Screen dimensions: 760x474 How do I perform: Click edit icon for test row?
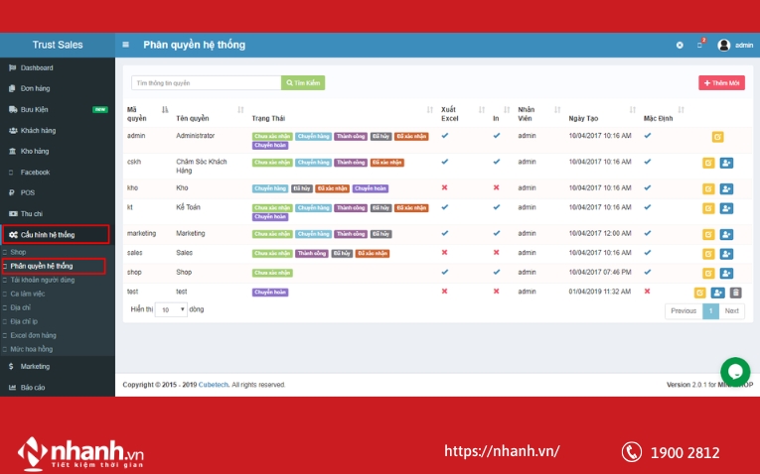tap(699, 293)
